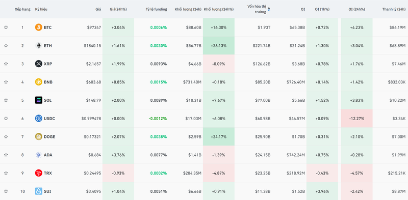Star the SUI row as favorite
This screenshot has height=200, width=408.
tap(6, 191)
